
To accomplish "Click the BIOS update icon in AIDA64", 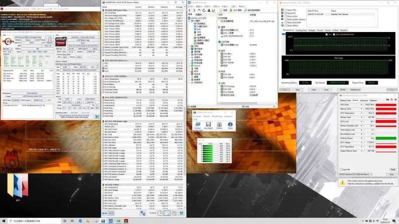I will point(231,10).
